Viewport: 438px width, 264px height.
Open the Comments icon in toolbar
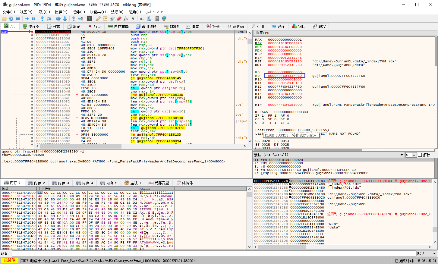tap(105, 19)
